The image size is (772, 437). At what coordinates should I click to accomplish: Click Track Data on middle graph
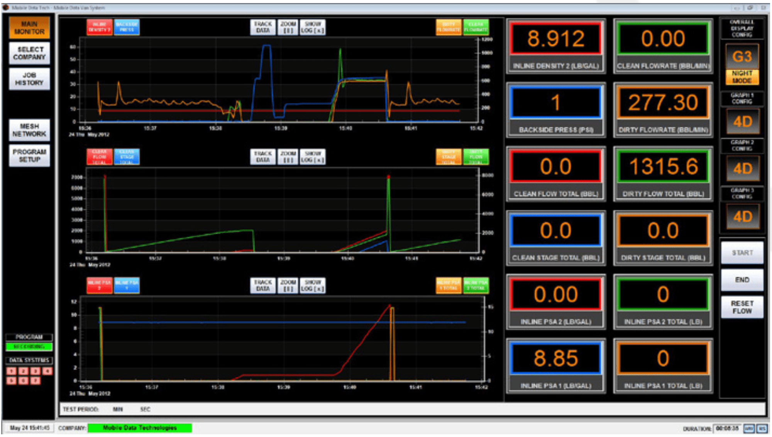(263, 157)
